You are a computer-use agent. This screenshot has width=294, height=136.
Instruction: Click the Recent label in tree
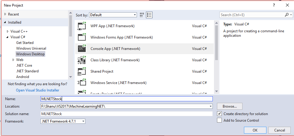(x=13, y=14)
